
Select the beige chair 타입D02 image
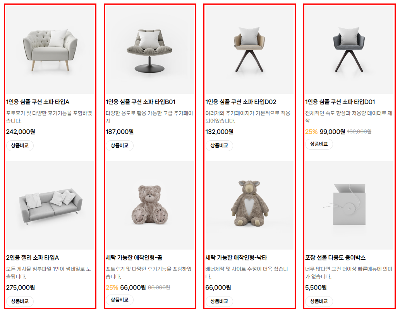(x=249, y=50)
